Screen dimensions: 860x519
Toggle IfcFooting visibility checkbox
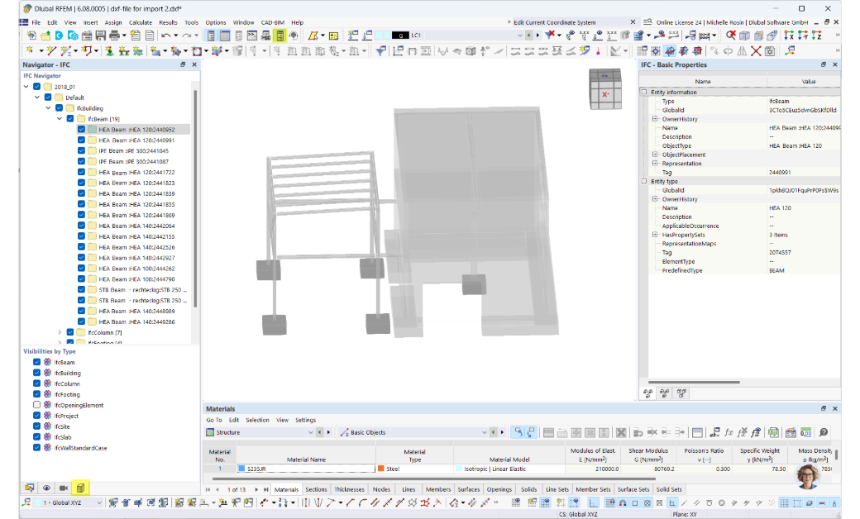(36, 394)
